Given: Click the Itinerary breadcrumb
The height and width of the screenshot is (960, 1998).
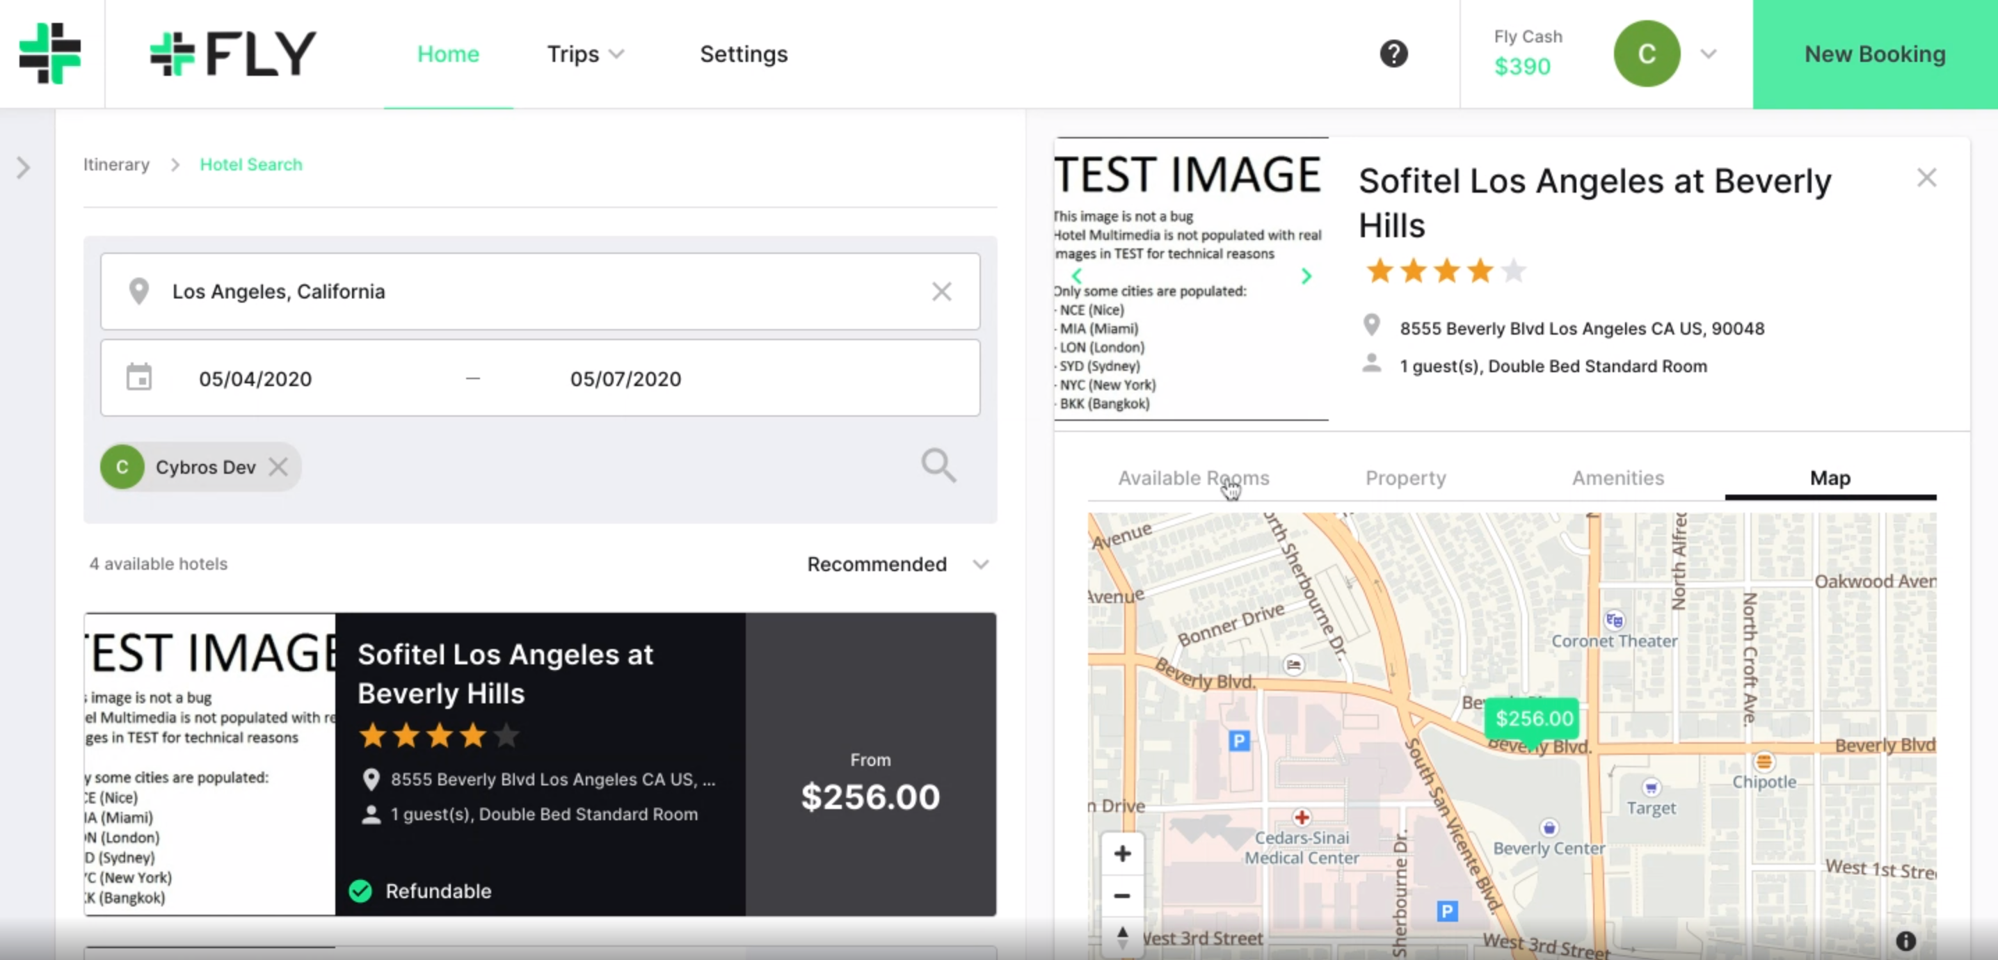Looking at the screenshot, I should point(116,164).
